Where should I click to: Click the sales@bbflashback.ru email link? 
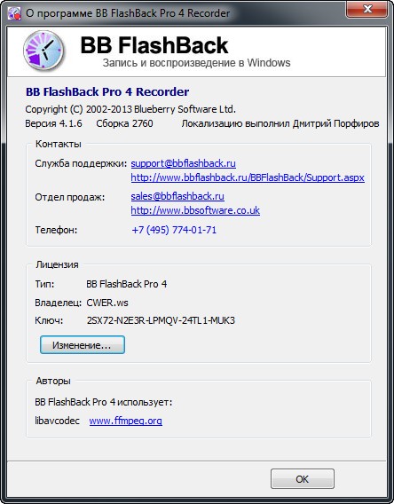tap(177, 196)
